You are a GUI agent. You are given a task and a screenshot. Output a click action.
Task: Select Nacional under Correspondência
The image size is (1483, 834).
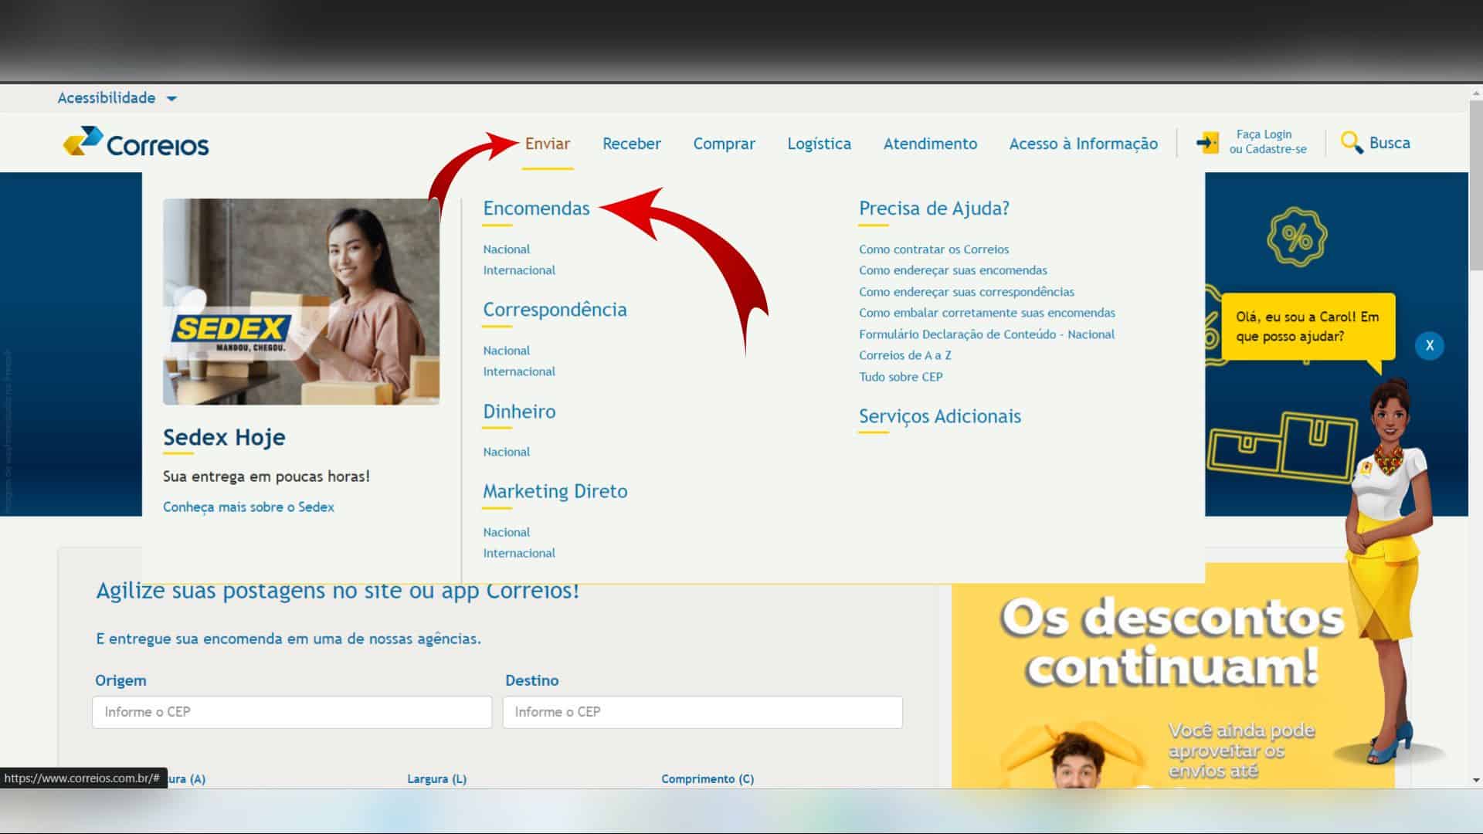[x=507, y=351]
